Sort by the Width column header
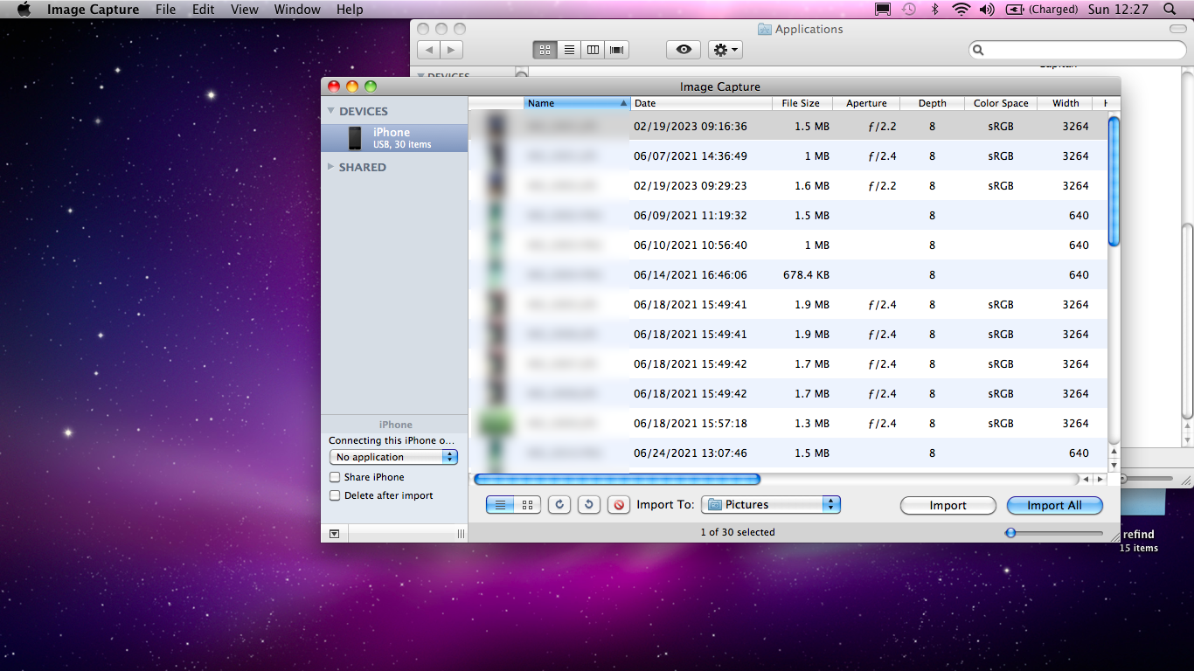 pos(1066,103)
